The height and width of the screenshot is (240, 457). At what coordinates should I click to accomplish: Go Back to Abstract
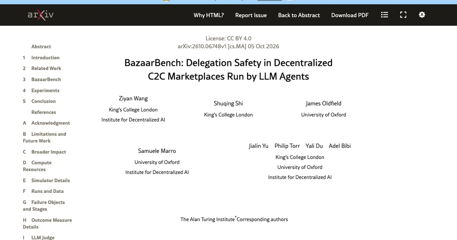[x=299, y=15]
